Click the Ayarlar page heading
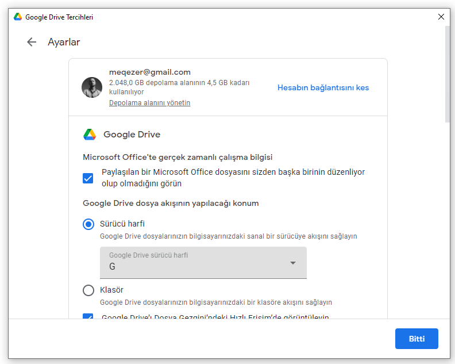455x364 pixels. point(64,42)
